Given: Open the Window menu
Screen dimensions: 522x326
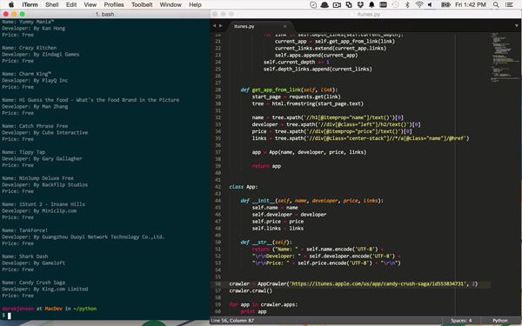Looking at the screenshot, I should click(x=171, y=4).
